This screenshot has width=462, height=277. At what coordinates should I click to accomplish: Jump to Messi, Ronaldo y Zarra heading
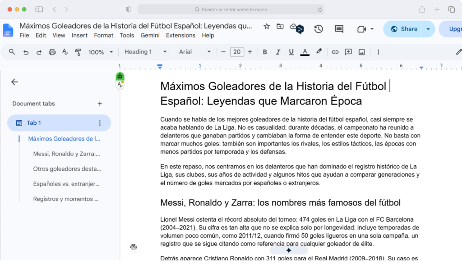tap(67, 154)
